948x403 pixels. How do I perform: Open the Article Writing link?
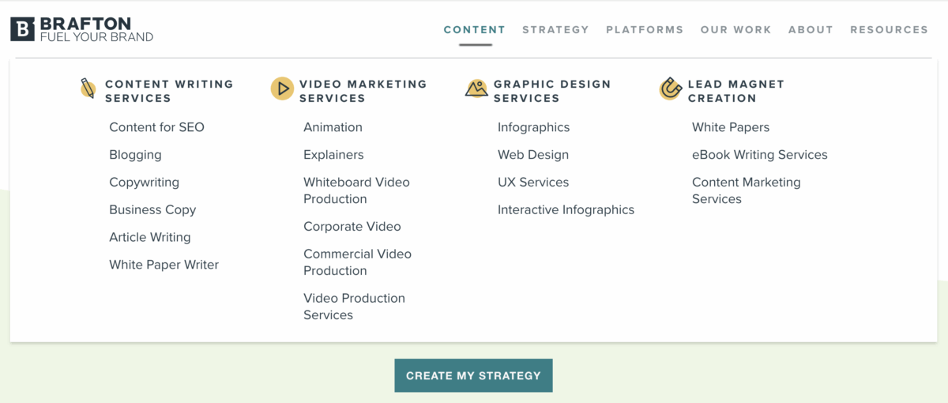[x=149, y=237]
